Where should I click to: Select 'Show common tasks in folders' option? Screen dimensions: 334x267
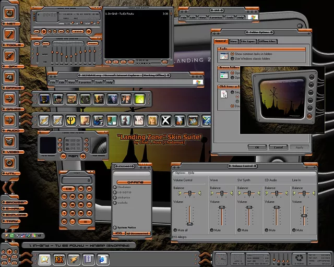pos(232,54)
